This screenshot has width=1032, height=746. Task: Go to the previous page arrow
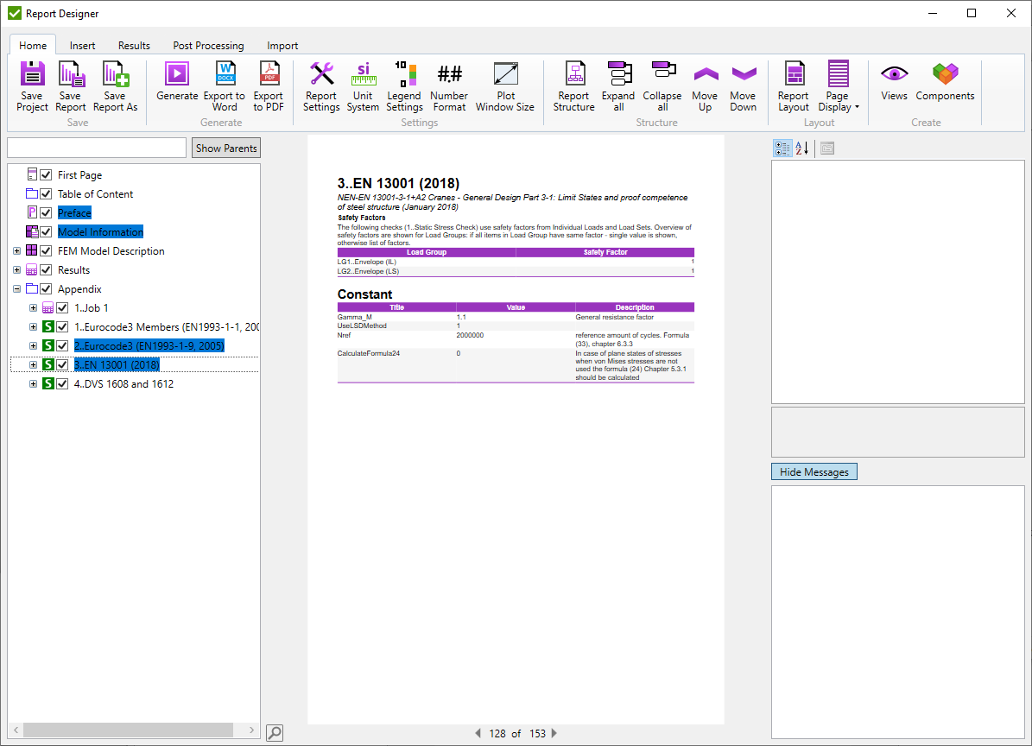click(478, 733)
